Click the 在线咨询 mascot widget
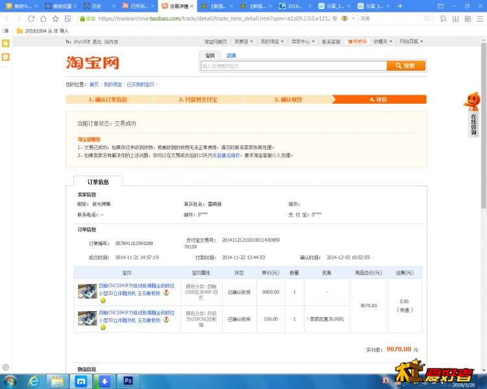The height and width of the screenshot is (389, 487). coord(473,114)
